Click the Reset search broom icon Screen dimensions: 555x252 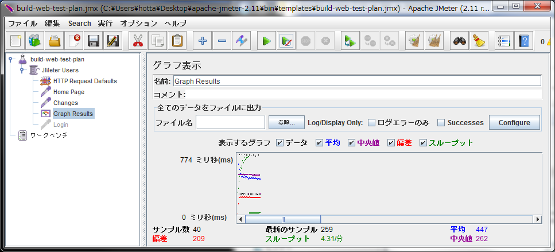[x=479, y=41]
